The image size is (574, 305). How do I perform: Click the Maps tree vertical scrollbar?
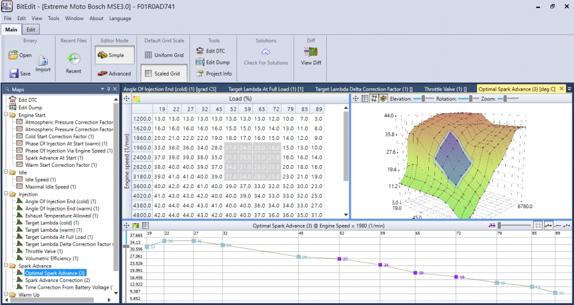pos(117,186)
